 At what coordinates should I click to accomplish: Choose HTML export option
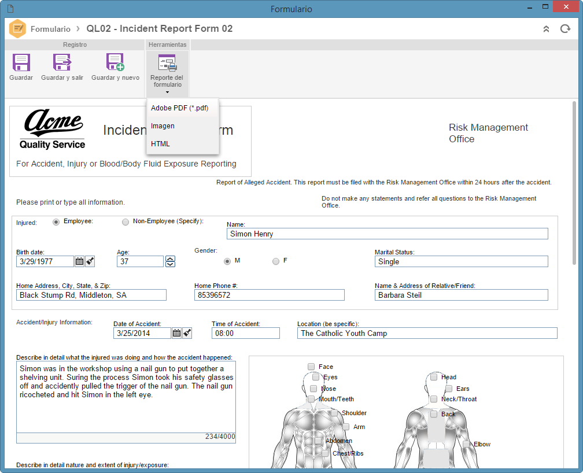click(183, 144)
